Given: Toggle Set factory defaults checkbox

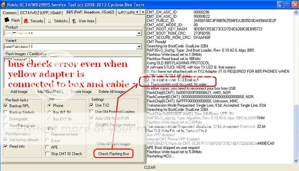Looking at the screenshot, I should coord(6,140).
